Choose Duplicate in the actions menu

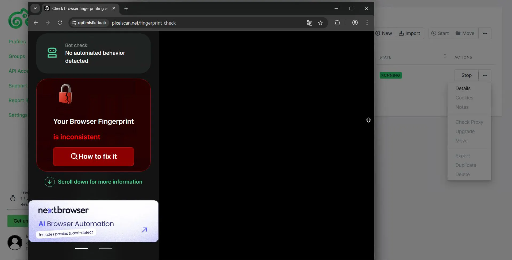[x=466, y=165]
